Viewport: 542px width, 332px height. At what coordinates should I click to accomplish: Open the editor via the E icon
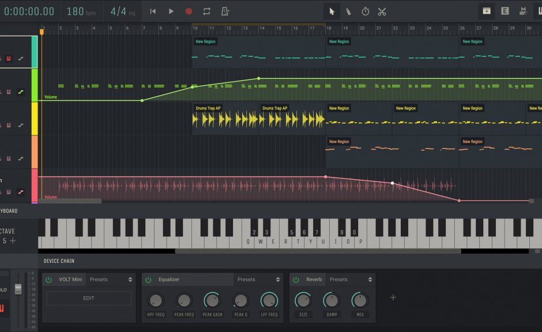click(x=505, y=10)
